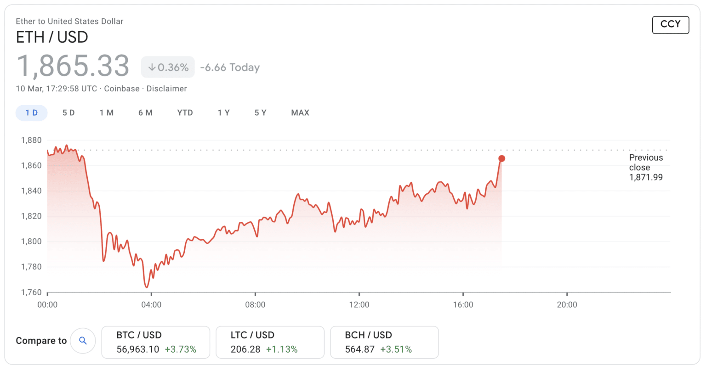Switch to the 5D time range tab
Viewport: 706px width, 371px height.
pos(69,112)
